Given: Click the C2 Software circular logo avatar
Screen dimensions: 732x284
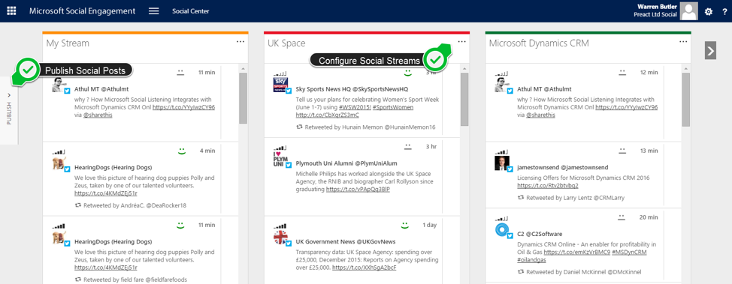Looking at the screenshot, I should [501, 230].
